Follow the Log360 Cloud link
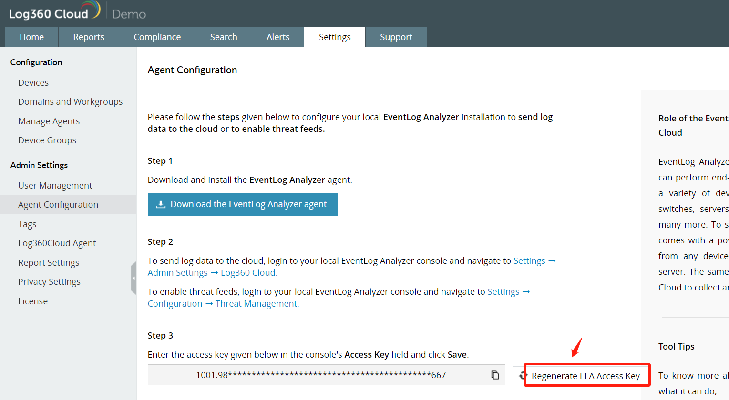 pyautogui.click(x=248, y=272)
